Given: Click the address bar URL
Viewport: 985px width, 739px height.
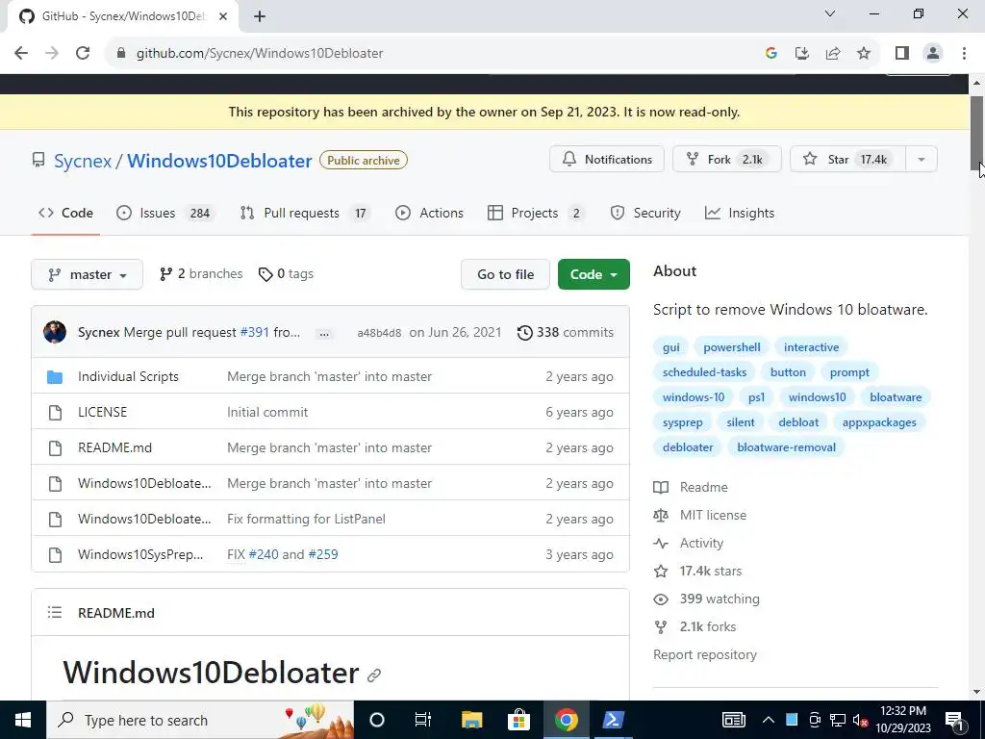Looking at the screenshot, I should click(x=260, y=54).
